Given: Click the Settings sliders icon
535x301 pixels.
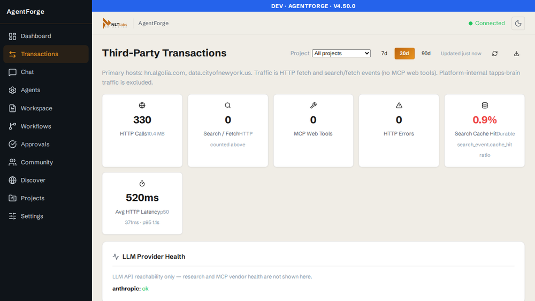Looking at the screenshot, I should click(13, 216).
